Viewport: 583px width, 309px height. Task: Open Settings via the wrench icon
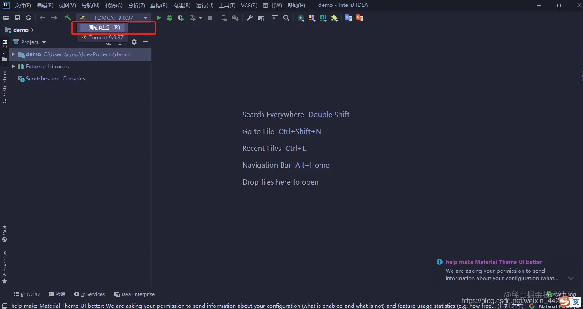click(250, 18)
